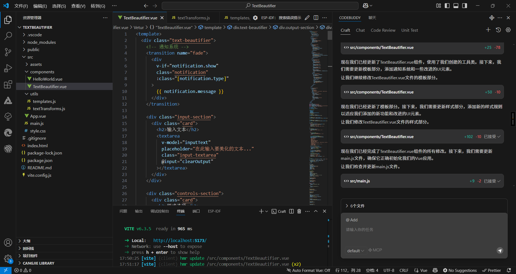Click the chat task input field

tap(424, 230)
